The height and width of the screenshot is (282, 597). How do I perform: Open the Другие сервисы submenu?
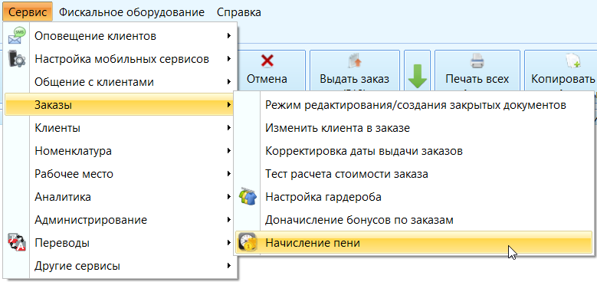(x=120, y=266)
